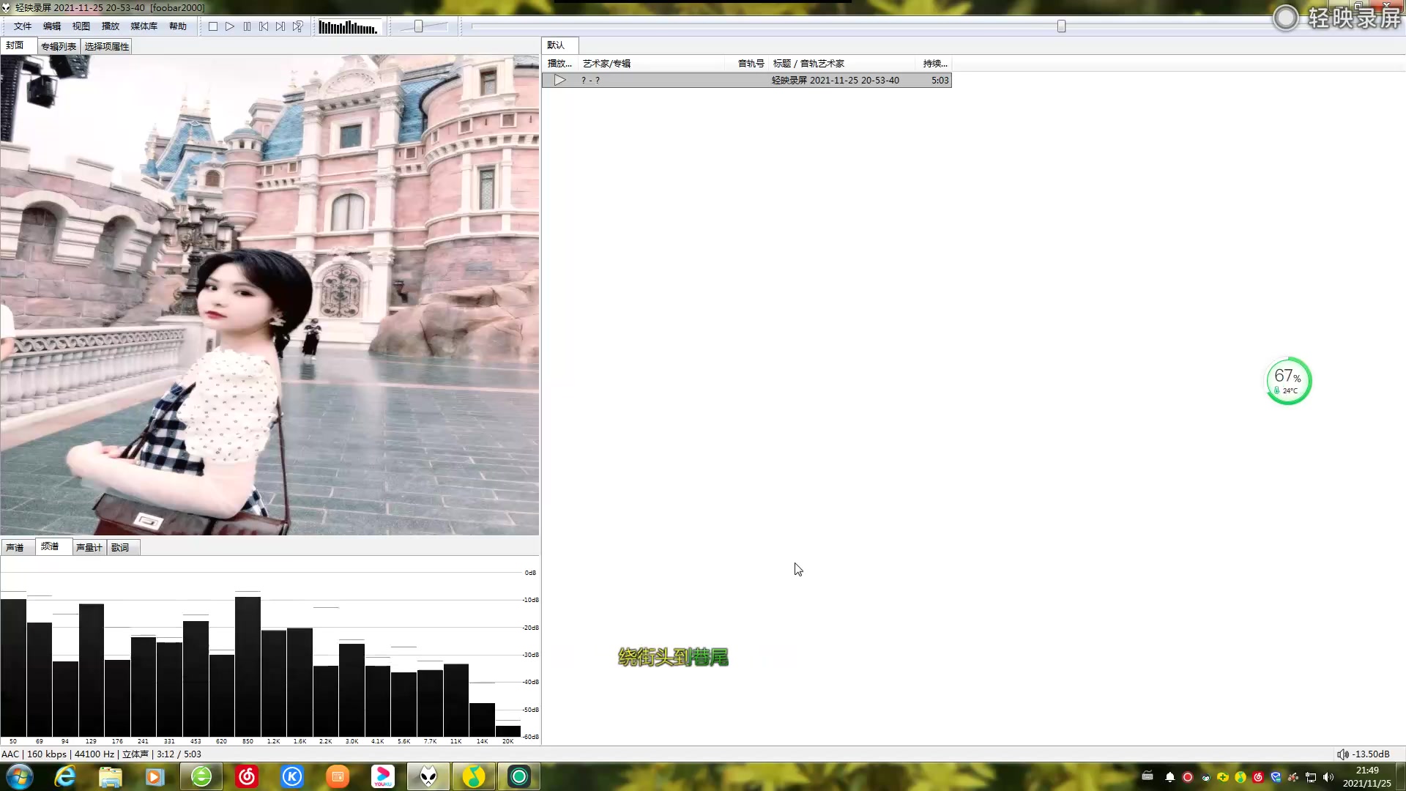
Task: Stop playback with the square Stop button
Action: (212, 26)
